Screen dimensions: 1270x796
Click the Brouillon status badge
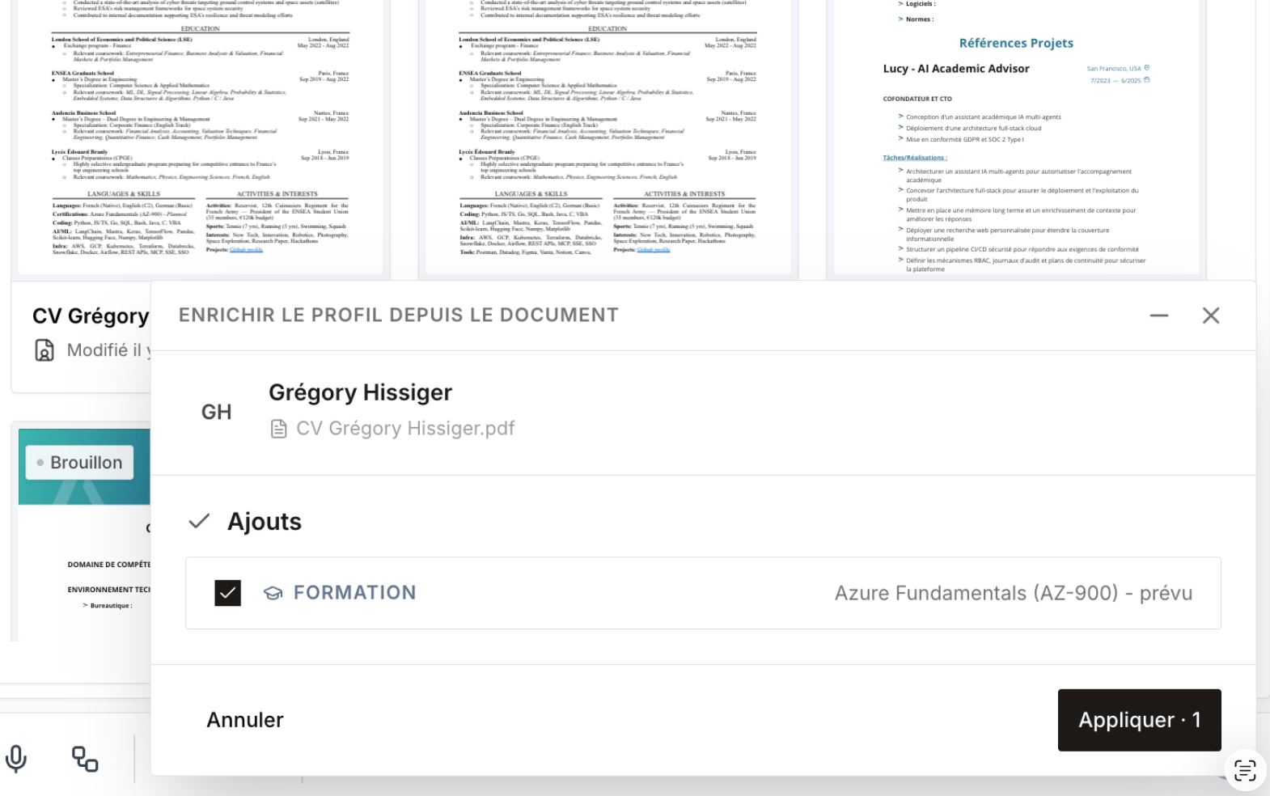79,463
